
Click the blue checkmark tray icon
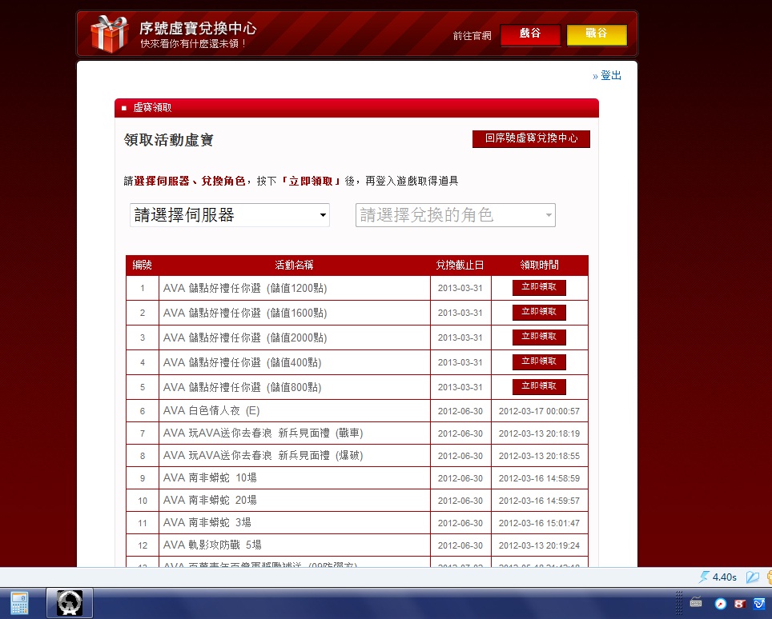[x=759, y=603]
